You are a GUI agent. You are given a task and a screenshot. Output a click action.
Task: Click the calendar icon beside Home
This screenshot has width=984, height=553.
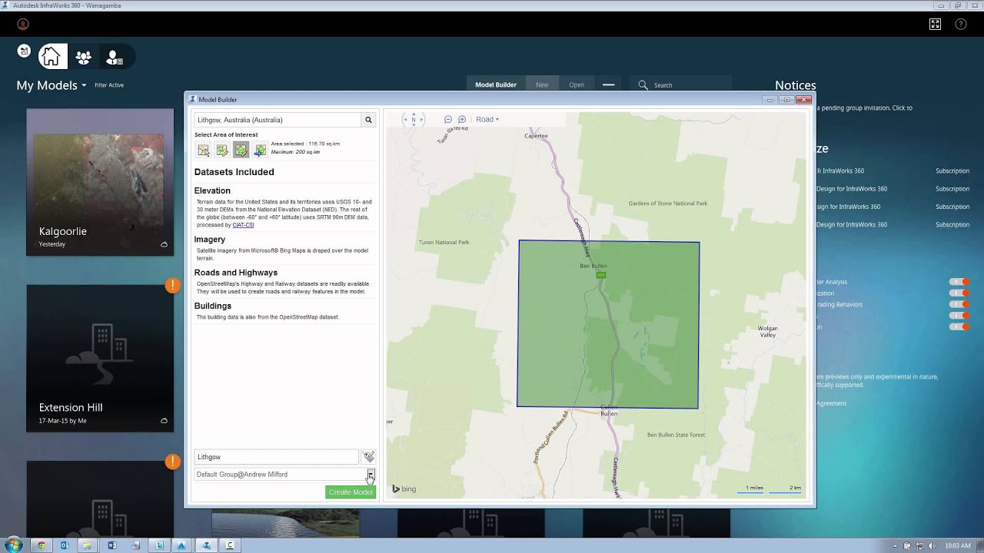(24, 51)
